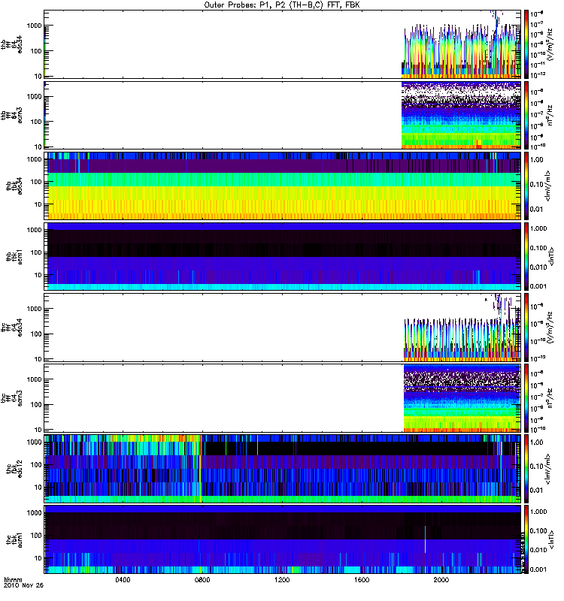Screen dimensions: 564x601
Task: Click the thc fff scm3 spectrogram data after 1800
Action: (462, 398)
